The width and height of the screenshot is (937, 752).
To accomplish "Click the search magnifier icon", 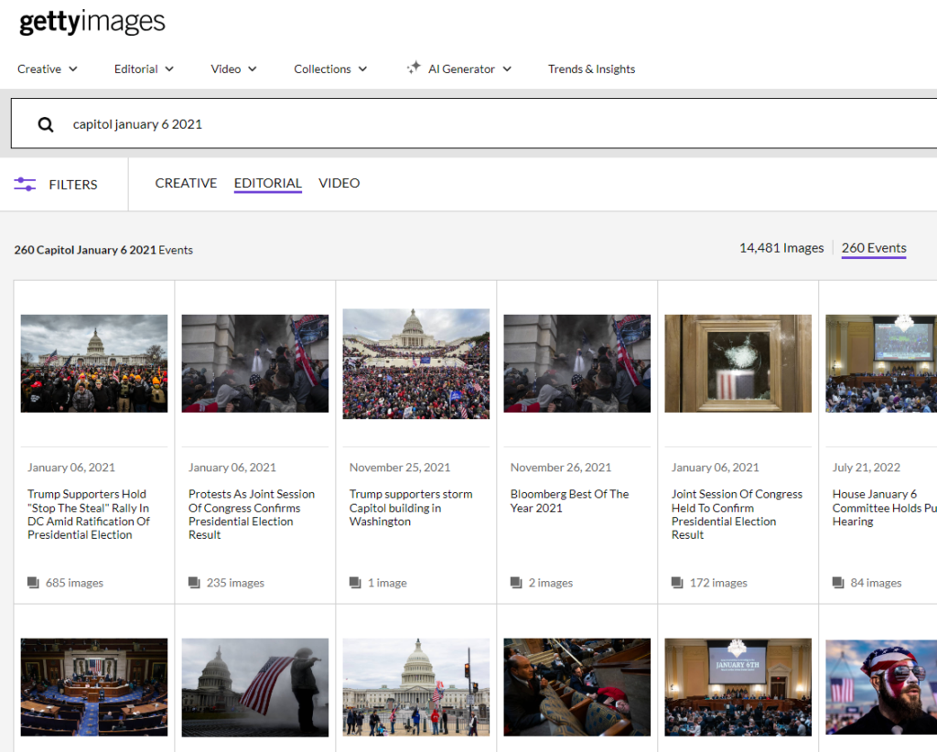I will [x=46, y=124].
